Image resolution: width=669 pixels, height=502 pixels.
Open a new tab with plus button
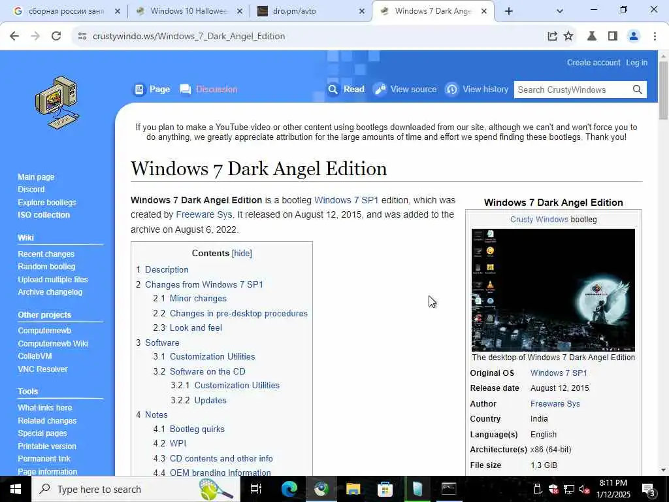508,11
